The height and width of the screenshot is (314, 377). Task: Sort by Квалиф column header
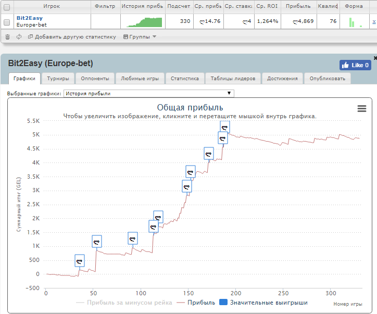coord(328,6)
